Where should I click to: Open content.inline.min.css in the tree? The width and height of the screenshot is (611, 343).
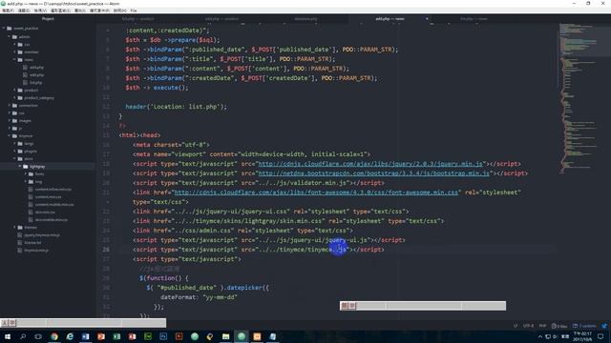click(53, 190)
